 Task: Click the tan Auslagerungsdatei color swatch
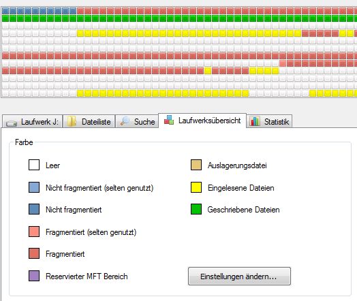tap(196, 165)
